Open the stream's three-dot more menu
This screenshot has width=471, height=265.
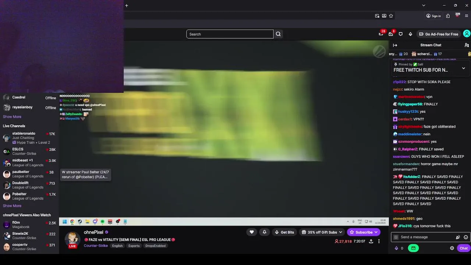coord(379,241)
